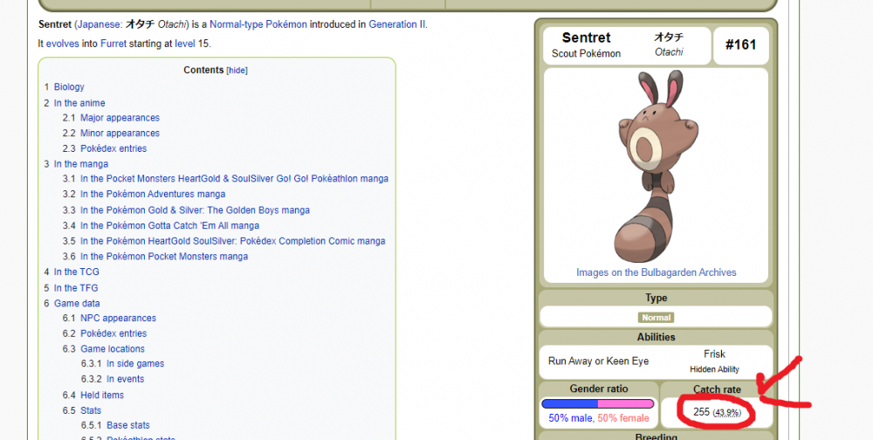The height and width of the screenshot is (440, 873).
Task: Open the Keen Eye ability link
Action: point(629,361)
